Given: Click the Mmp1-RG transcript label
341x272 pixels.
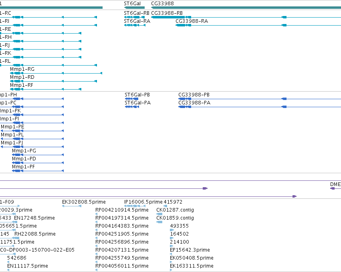Looking at the screenshot, I should coord(22,69).
